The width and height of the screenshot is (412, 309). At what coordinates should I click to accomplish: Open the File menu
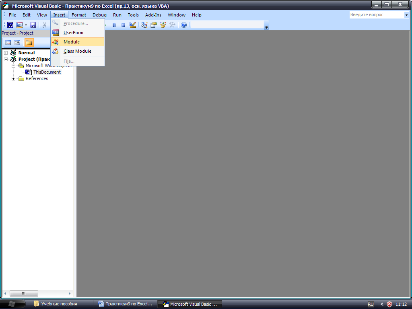click(x=12, y=15)
